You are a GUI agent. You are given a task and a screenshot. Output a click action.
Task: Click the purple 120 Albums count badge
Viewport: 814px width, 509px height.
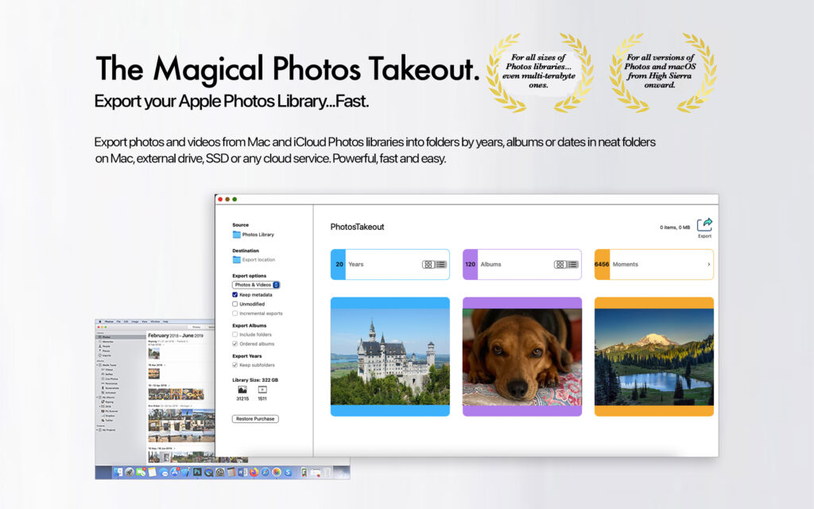(471, 264)
